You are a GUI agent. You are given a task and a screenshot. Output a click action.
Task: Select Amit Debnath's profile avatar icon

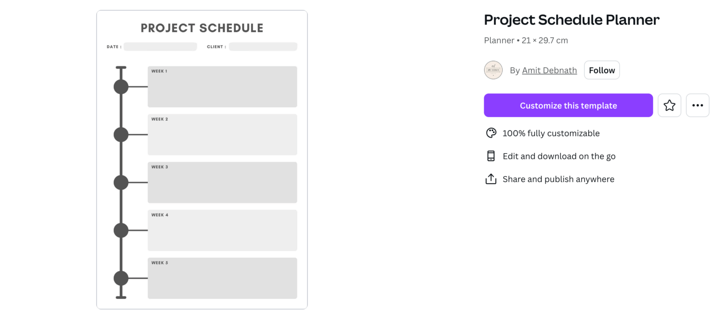[x=493, y=70]
